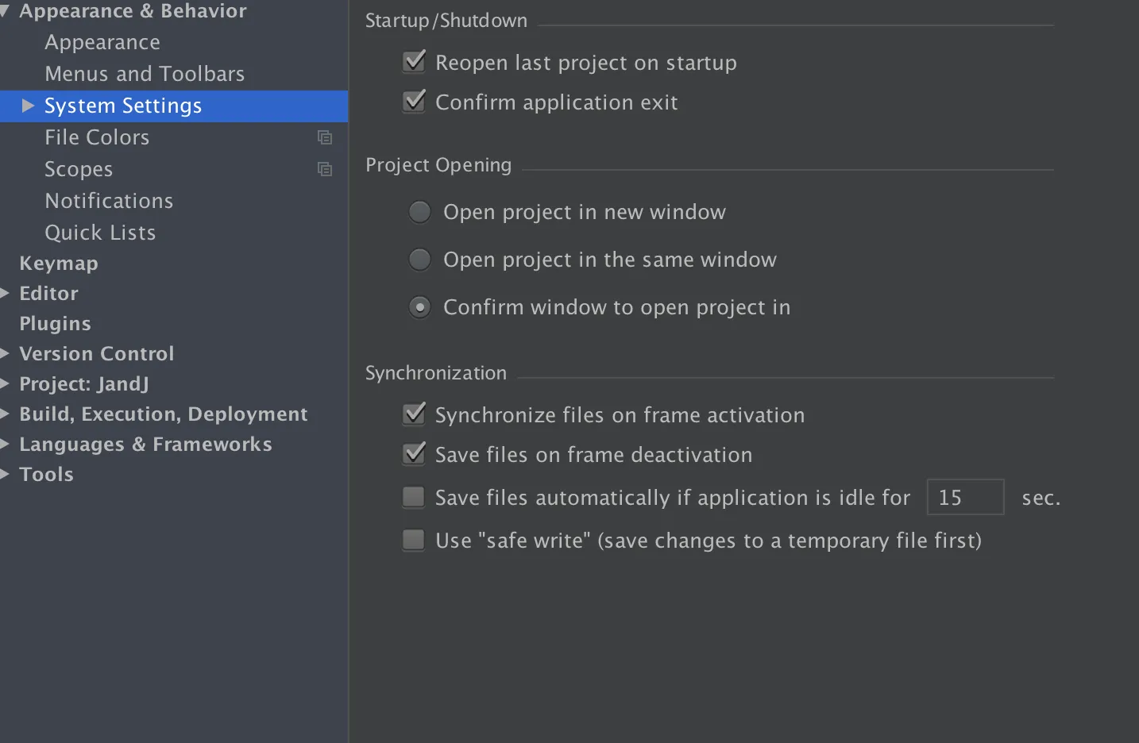Image resolution: width=1139 pixels, height=743 pixels.
Task: Enable the safe write option
Action: tap(414, 540)
